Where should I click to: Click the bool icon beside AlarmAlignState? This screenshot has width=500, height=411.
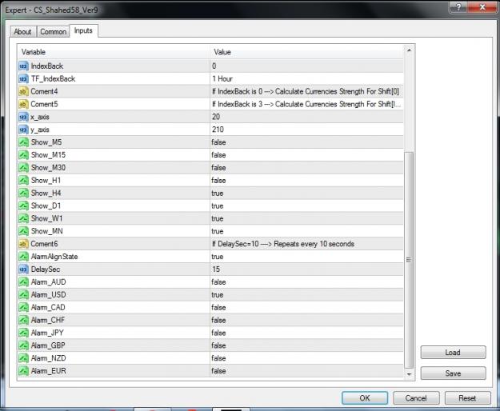(x=23, y=257)
